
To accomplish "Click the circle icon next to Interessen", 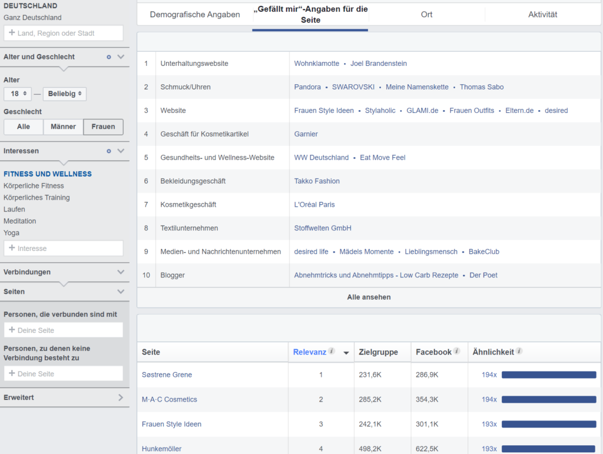I will click(109, 151).
